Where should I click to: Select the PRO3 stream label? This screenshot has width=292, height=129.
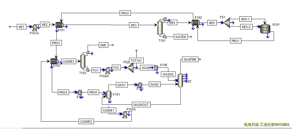pyautogui.click(x=56, y=43)
